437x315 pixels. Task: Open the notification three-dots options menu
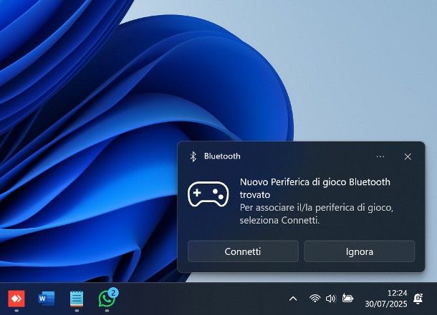(380, 156)
